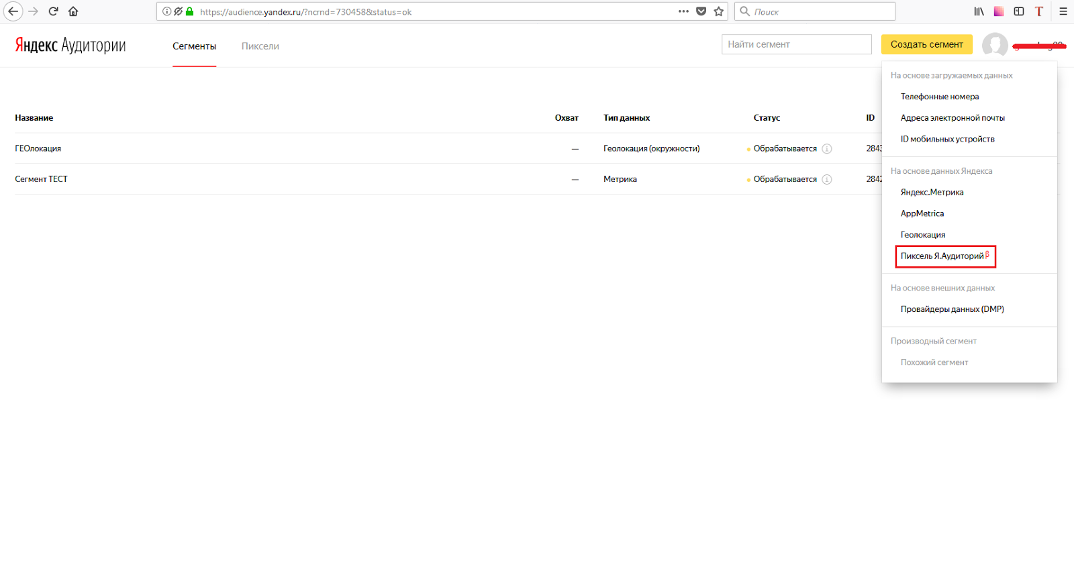This screenshot has width=1074, height=569.
Task: View the secure connection padlock details
Action: pyautogui.click(x=189, y=11)
